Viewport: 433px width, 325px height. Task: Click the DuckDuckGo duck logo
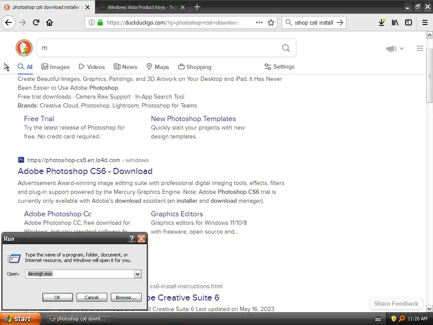pyautogui.click(x=24, y=48)
